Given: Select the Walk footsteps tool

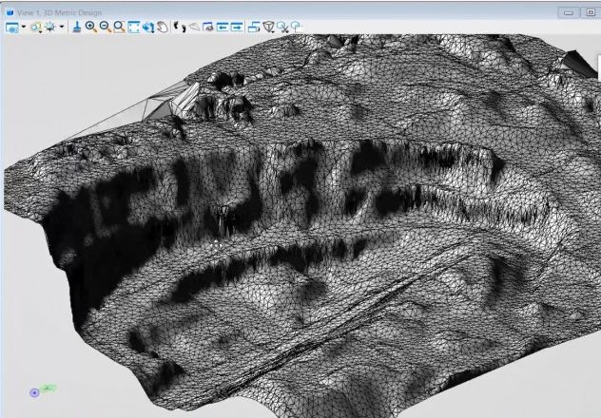Looking at the screenshot, I should coord(179,28).
